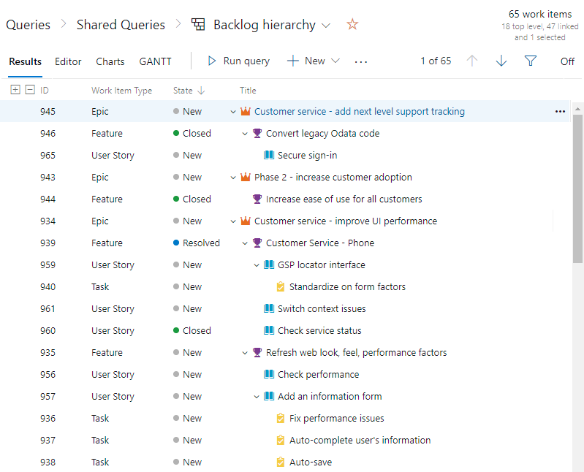Image resolution: width=584 pixels, height=472 pixels.
Task: Open the New work item dropdown
Action: click(x=335, y=61)
